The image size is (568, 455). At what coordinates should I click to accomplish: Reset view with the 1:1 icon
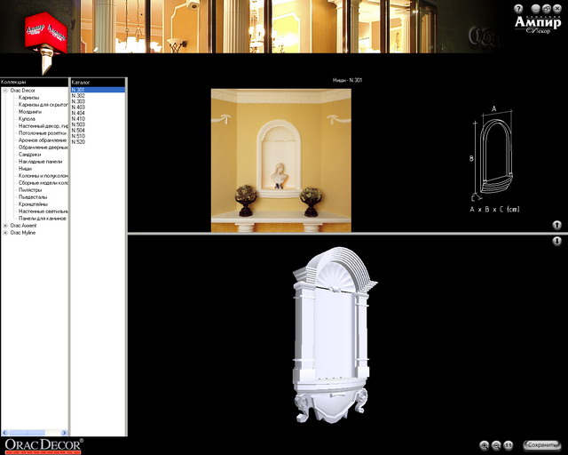509,444
